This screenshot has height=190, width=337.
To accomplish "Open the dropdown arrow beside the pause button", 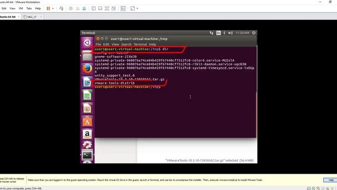I will pos(53,8).
